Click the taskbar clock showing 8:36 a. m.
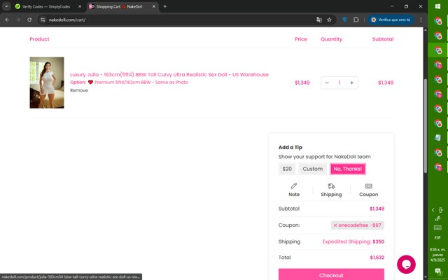The image size is (448, 280). click(437, 255)
